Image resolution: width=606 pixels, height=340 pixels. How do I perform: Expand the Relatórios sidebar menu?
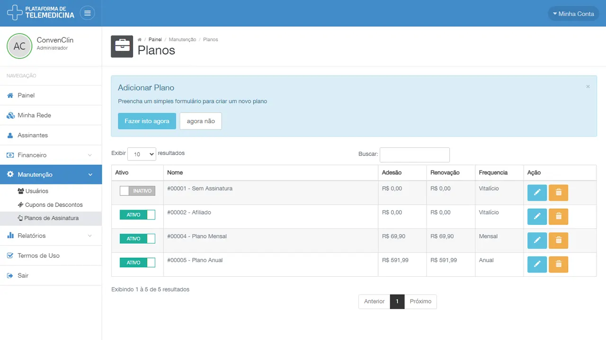tap(51, 236)
